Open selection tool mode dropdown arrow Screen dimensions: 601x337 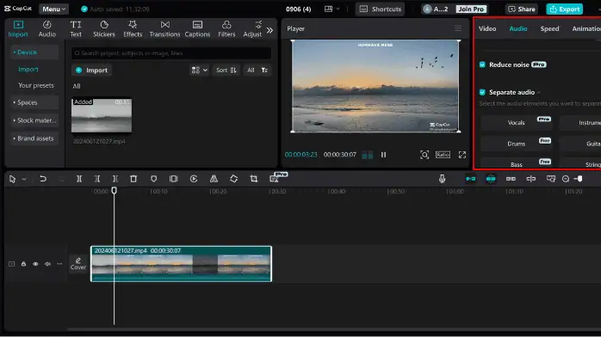(x=24, y=179)
